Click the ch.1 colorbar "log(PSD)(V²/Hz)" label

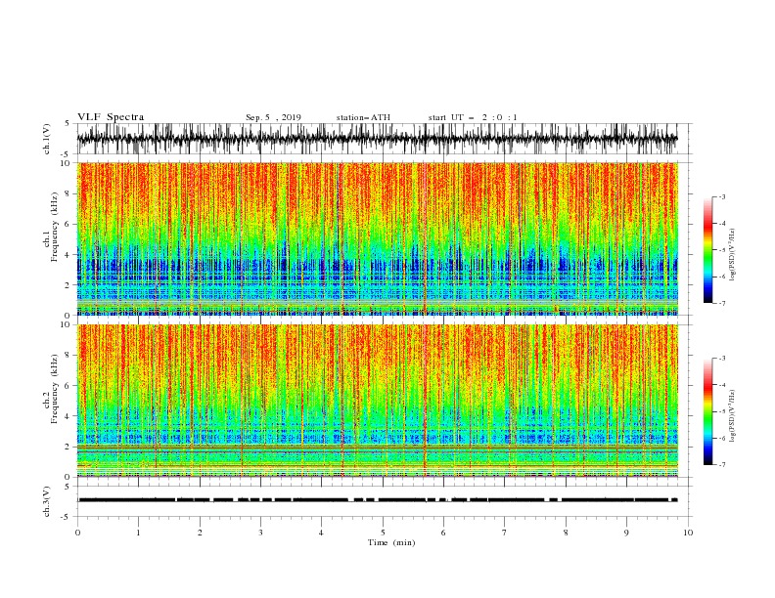[x=733, y=255]
